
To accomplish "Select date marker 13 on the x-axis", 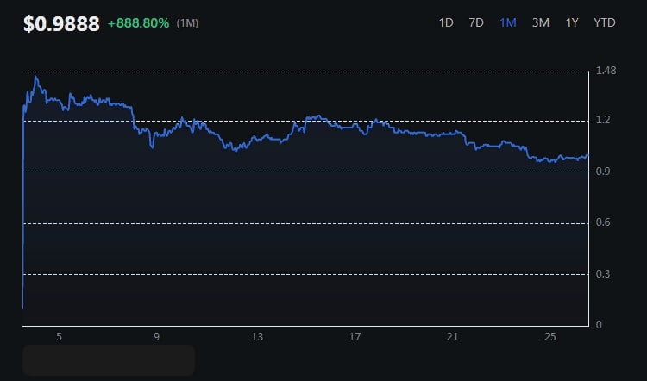I will 257,337.
